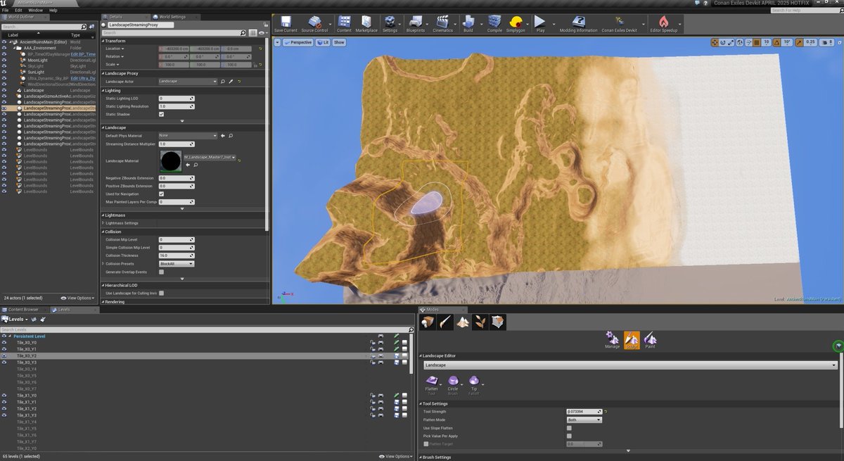Viewport: 844px width, 461px height.
Task: Open the Window menu
Action: [x=35, y=11]
